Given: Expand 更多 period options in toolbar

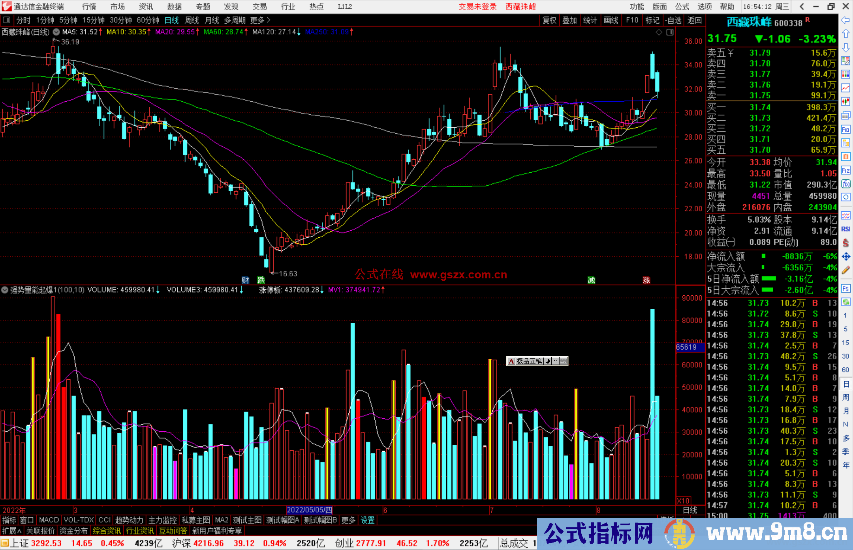Looking at the screenshot, I should (x=260, y=20).
